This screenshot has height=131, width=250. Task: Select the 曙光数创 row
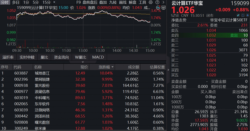(83, 122)
